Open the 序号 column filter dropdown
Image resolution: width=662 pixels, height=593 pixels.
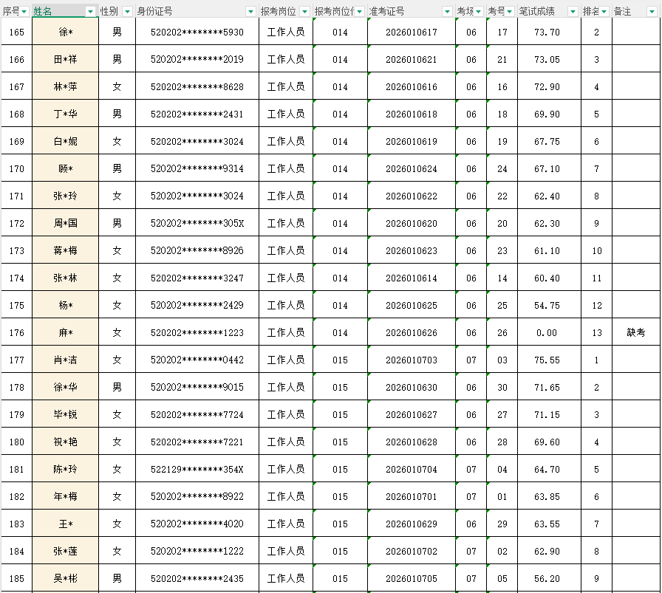pyautogui.click(x=24, y=12)
